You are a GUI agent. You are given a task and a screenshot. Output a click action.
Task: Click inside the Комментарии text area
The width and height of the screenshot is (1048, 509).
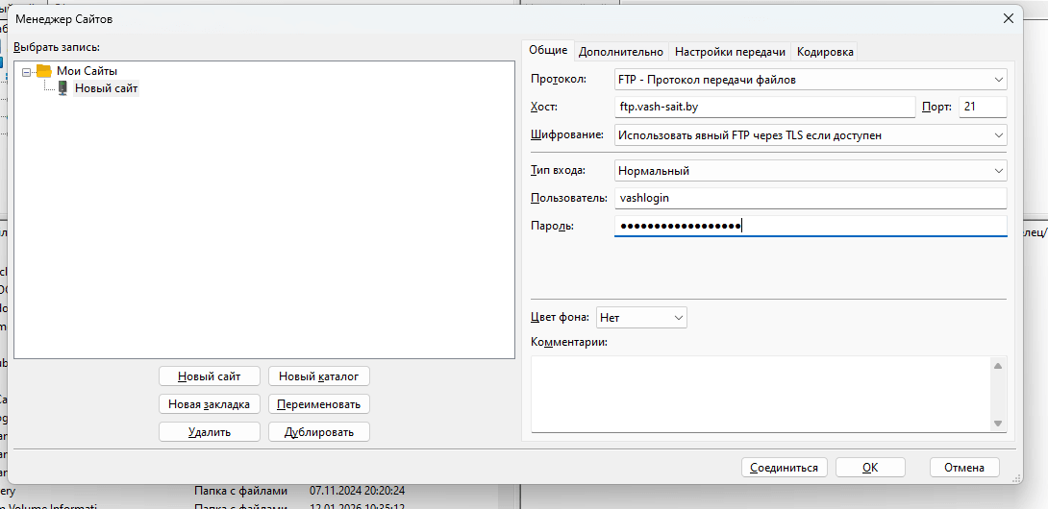tap(761, 395)
